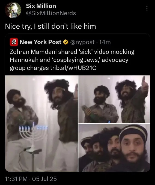Open the three-dot more options menu
The width and height of the screenshot is (155, 185).
pos(147,8)
